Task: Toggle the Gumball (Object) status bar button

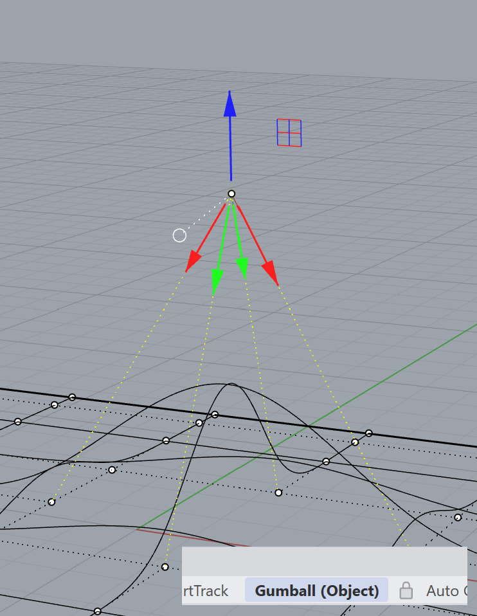Action: tap(317, 590)
